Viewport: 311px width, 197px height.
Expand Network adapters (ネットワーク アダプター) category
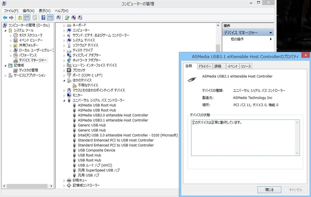64,60
